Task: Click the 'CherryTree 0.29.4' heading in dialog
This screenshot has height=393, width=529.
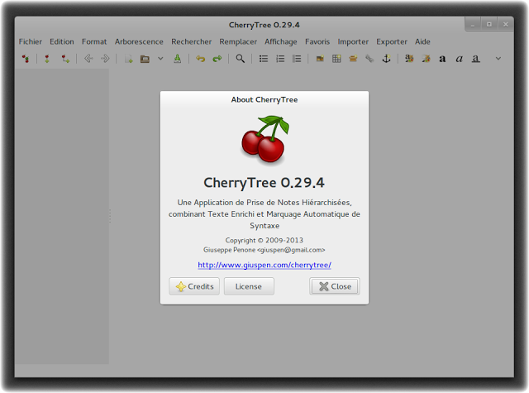Action: pos(264,183)
